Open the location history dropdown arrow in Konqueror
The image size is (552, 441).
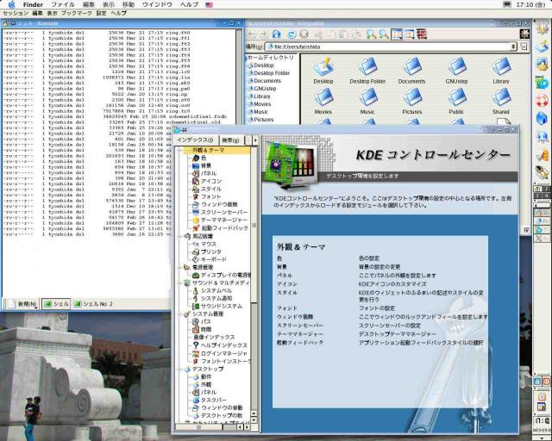click(514, 47)
